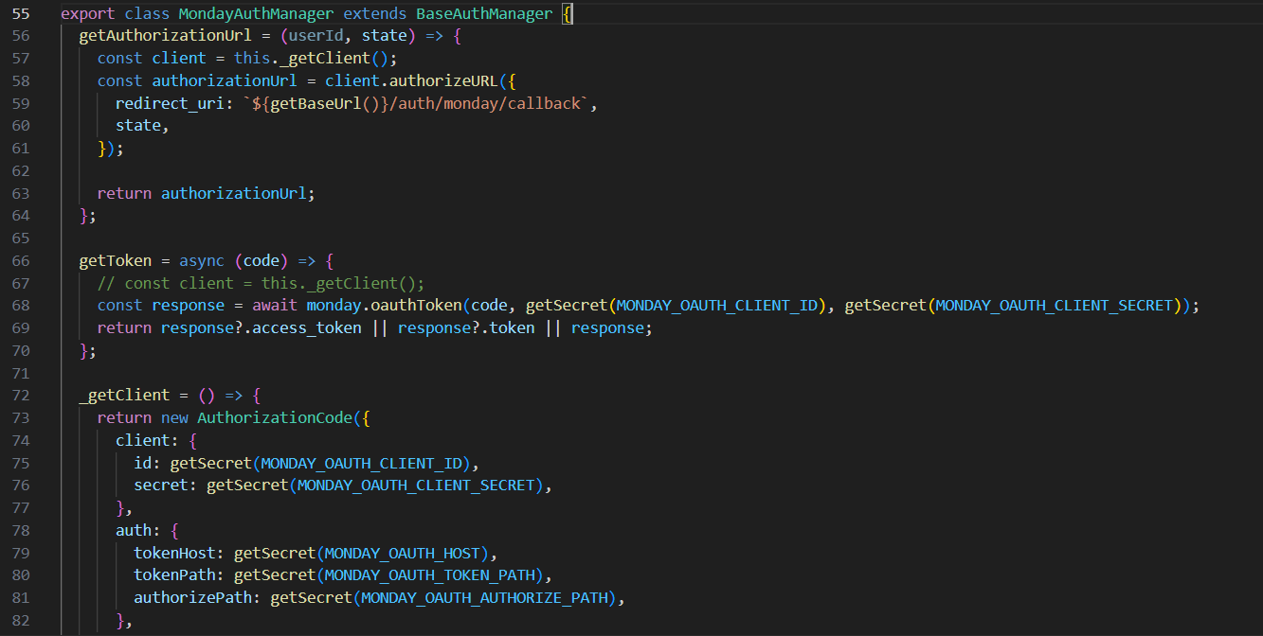Click the authorizePath property key
Viewport: 1263px width, 636px height.
click(x=192, y=597)
